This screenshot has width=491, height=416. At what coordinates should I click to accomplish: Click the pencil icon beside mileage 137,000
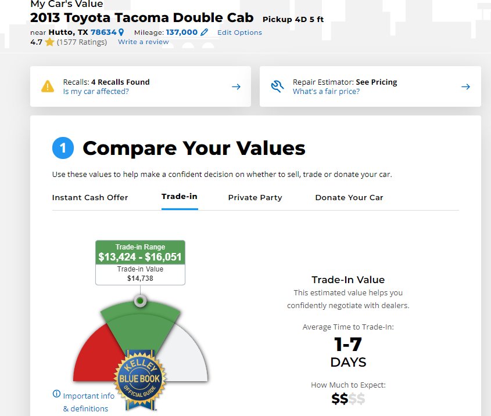(204, 32)
